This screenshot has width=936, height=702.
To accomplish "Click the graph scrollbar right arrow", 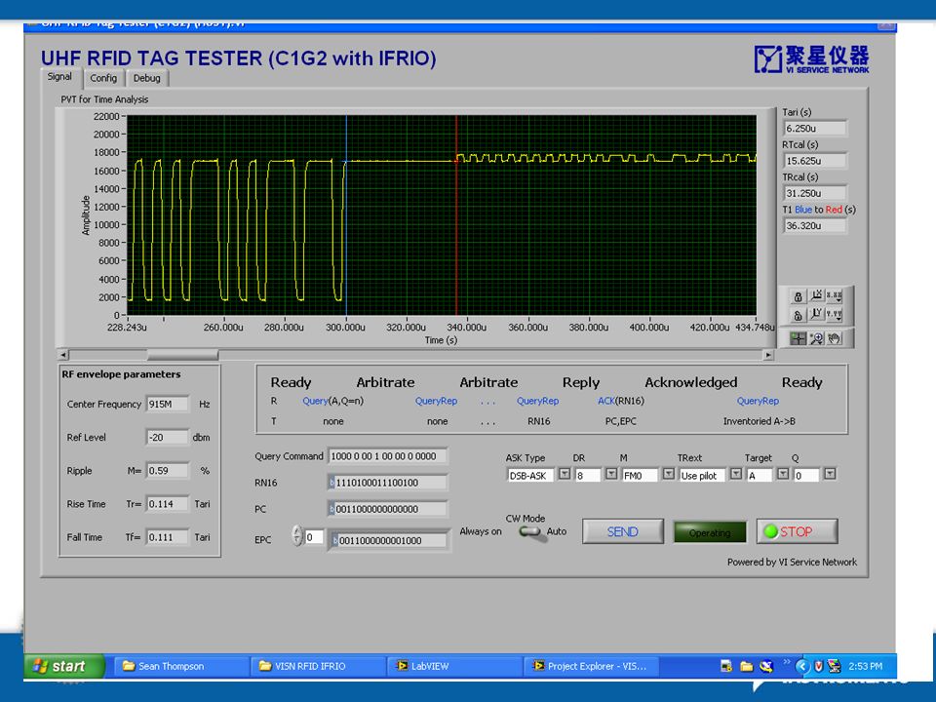I will (x=768, y=355).
